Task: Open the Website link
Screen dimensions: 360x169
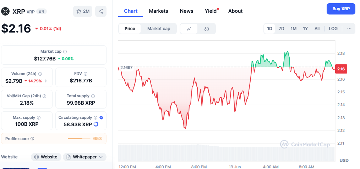Action: coord(46,157)
